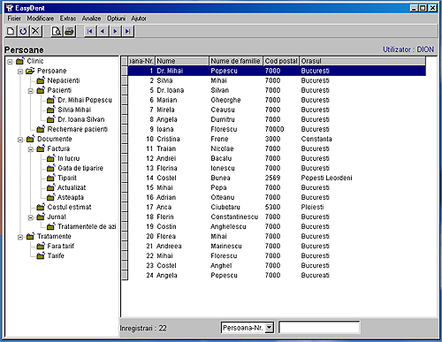The image size is (442, 342).
Task: Click the Refresh toolbar icon
Action: pyautogui.click(x=23, y=31)
